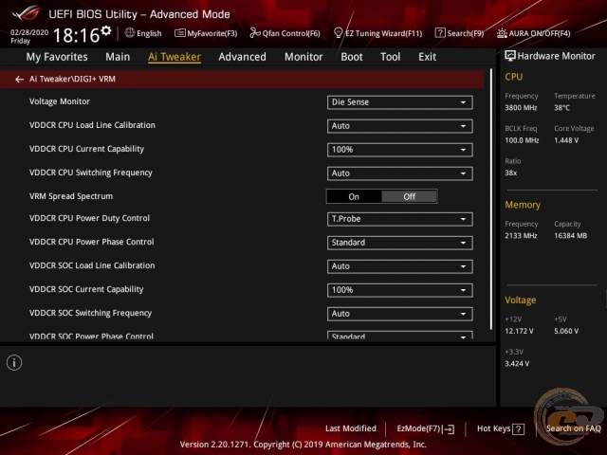The height and width of the screenshot is (455, 607).
Task: Select the Ai Tweaker tab
Action: [175, 57]
